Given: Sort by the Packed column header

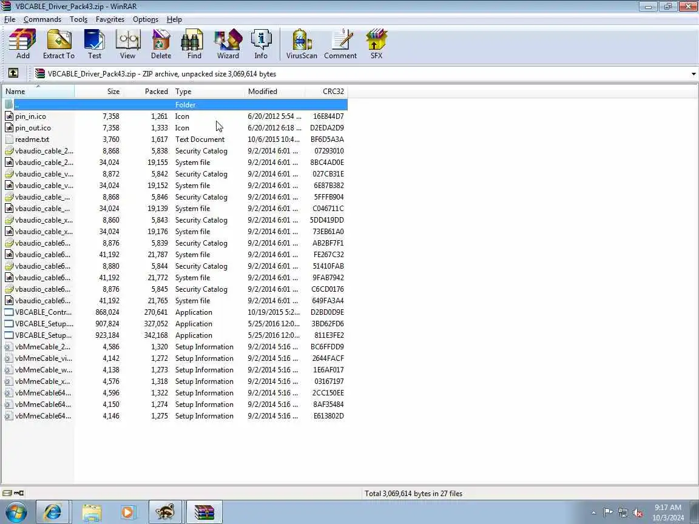Looking at the screenshot, I should click(147, 92).
